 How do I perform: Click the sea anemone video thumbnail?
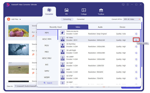18,31
